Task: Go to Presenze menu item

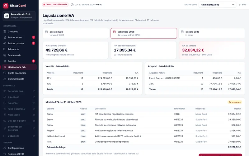Action: 19,103
